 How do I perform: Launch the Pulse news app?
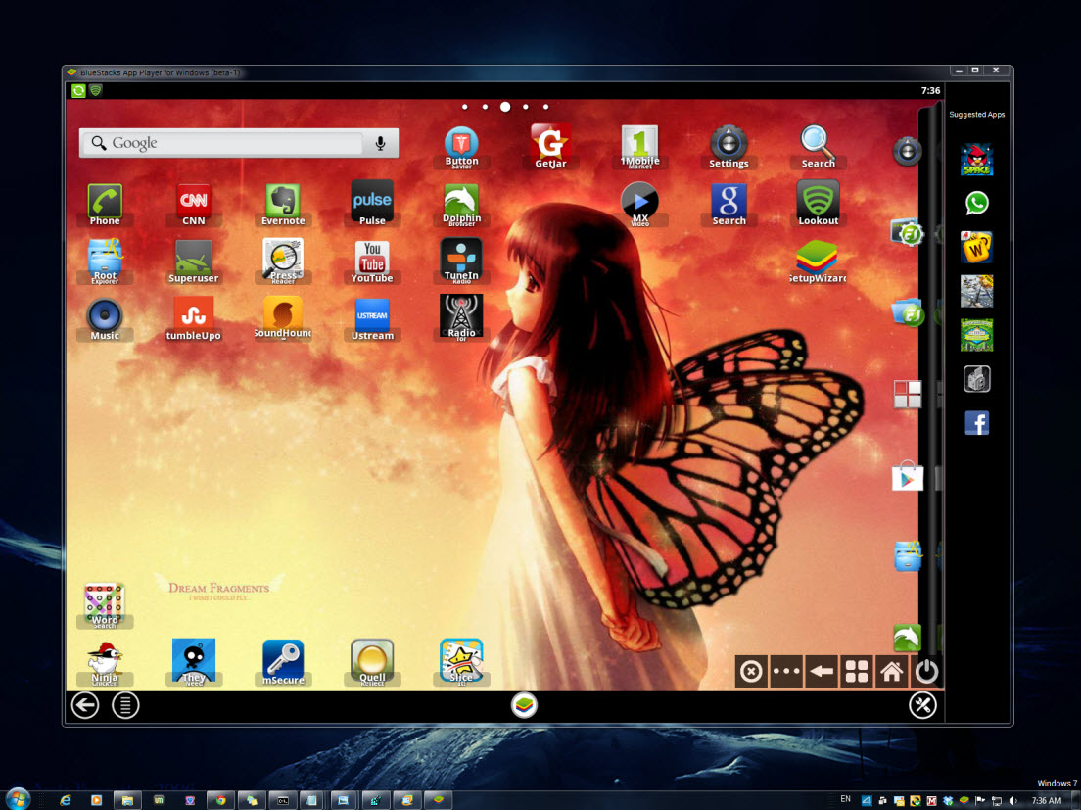(x=372, y=203)
